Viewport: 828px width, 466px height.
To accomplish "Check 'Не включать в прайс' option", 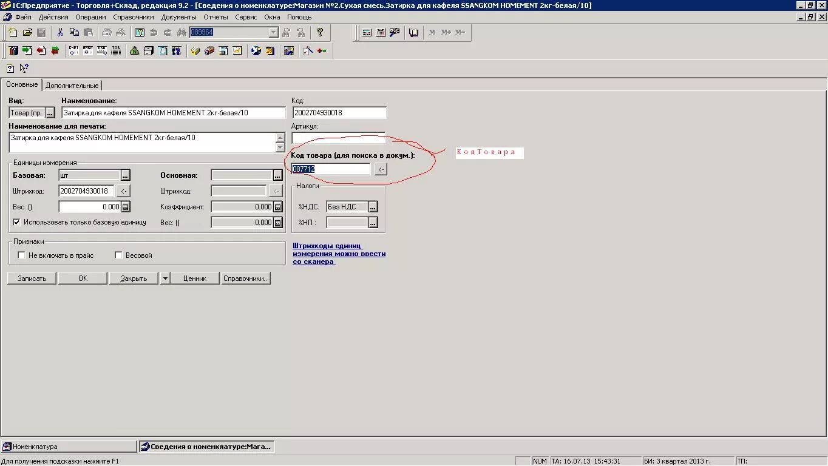I will pyautogui.click(x=21, y=255).
